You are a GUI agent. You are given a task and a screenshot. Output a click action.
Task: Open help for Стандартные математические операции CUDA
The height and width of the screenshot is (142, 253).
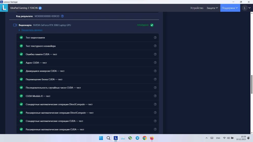pos(155,121)
